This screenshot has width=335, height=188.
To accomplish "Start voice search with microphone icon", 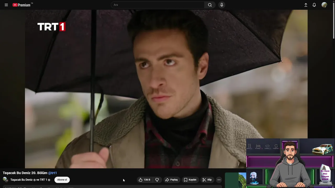I will 222,5.
